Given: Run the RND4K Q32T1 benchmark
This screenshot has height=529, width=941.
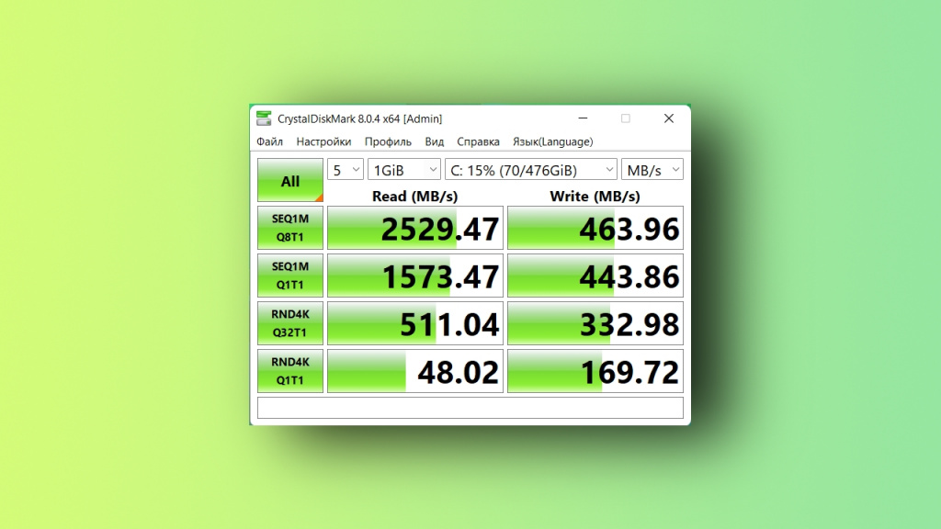Looking at the screenshot, I should tap(289, 323).
